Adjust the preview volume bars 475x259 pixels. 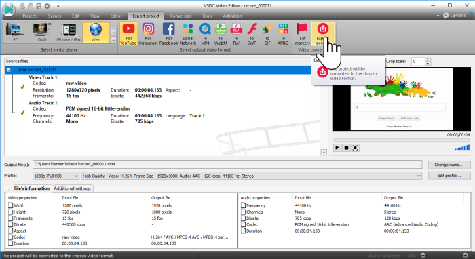pos(462,148)
